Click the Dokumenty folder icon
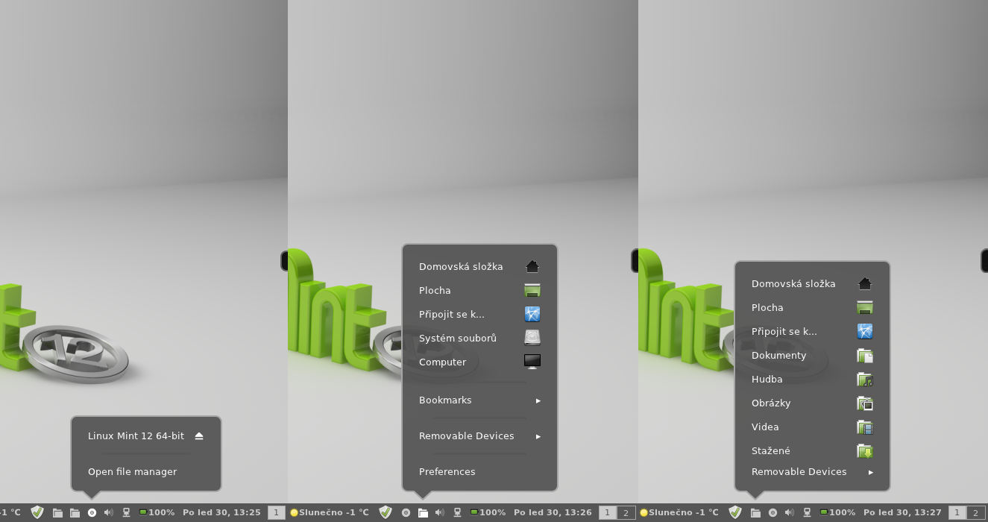 click(x=864, y=355)
